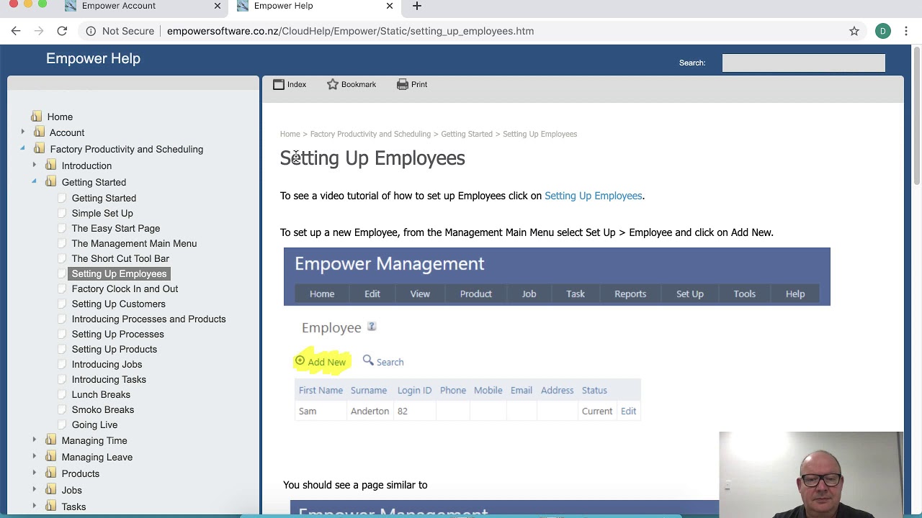Open the Lunch Breaks topic
Image resolution: width=922 pixels, height=518 pixels.
[101, 394]
